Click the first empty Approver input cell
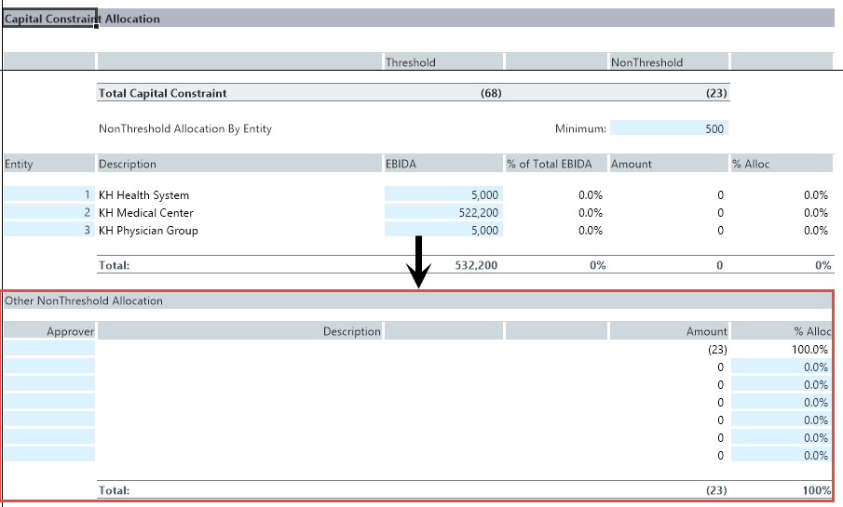Screen dimensions: 843x507 pyautogui.click(x=48, y=349)
